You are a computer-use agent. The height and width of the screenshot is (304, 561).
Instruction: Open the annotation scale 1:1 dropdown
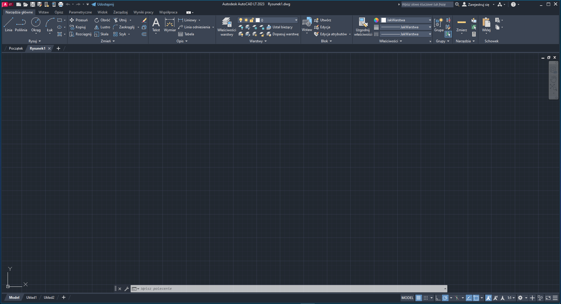[511, 298]
